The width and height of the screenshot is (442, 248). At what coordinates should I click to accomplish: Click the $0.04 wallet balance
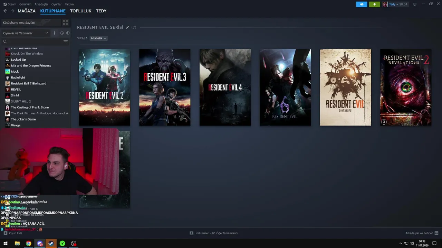(403, 4)
